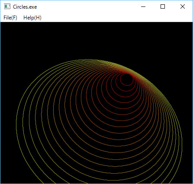Click the Circles.exe title text
The width and height of the screenshot is (193, 184).
point(25,7)
